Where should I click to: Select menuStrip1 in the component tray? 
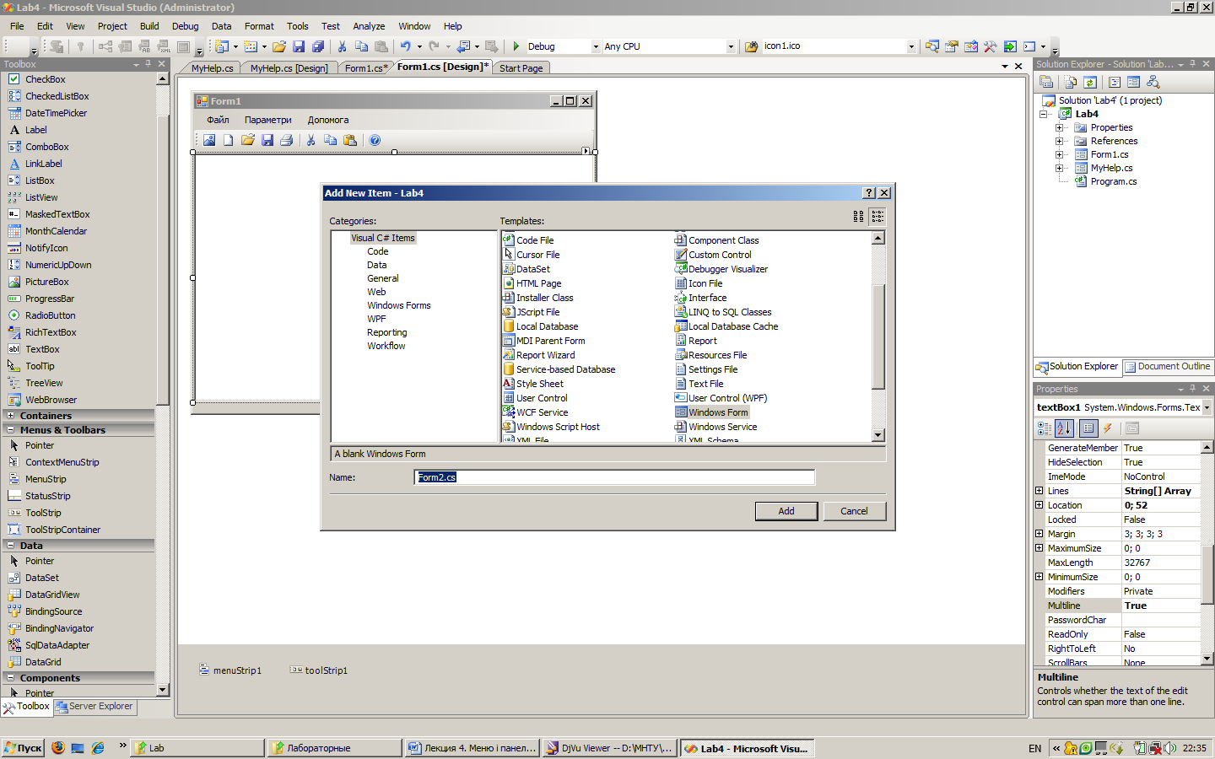click(230, 670)
